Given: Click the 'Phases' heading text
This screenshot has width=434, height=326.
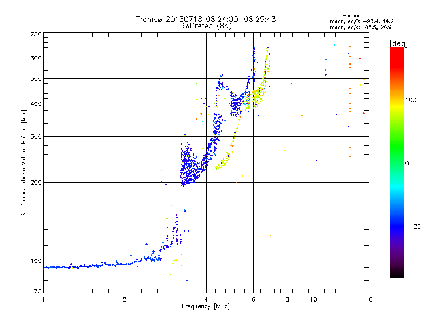Looking at the screenshot, I should 351,16.
